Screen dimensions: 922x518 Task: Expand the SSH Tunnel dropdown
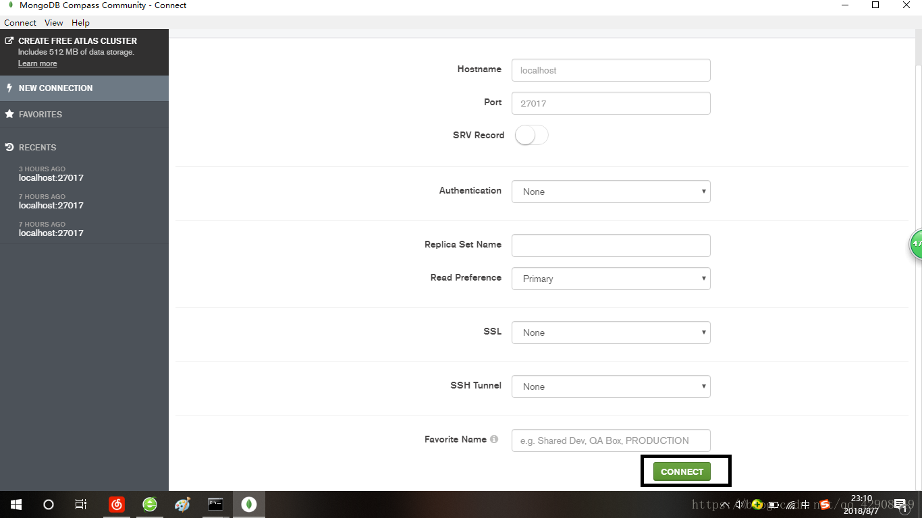pos(611,386)
